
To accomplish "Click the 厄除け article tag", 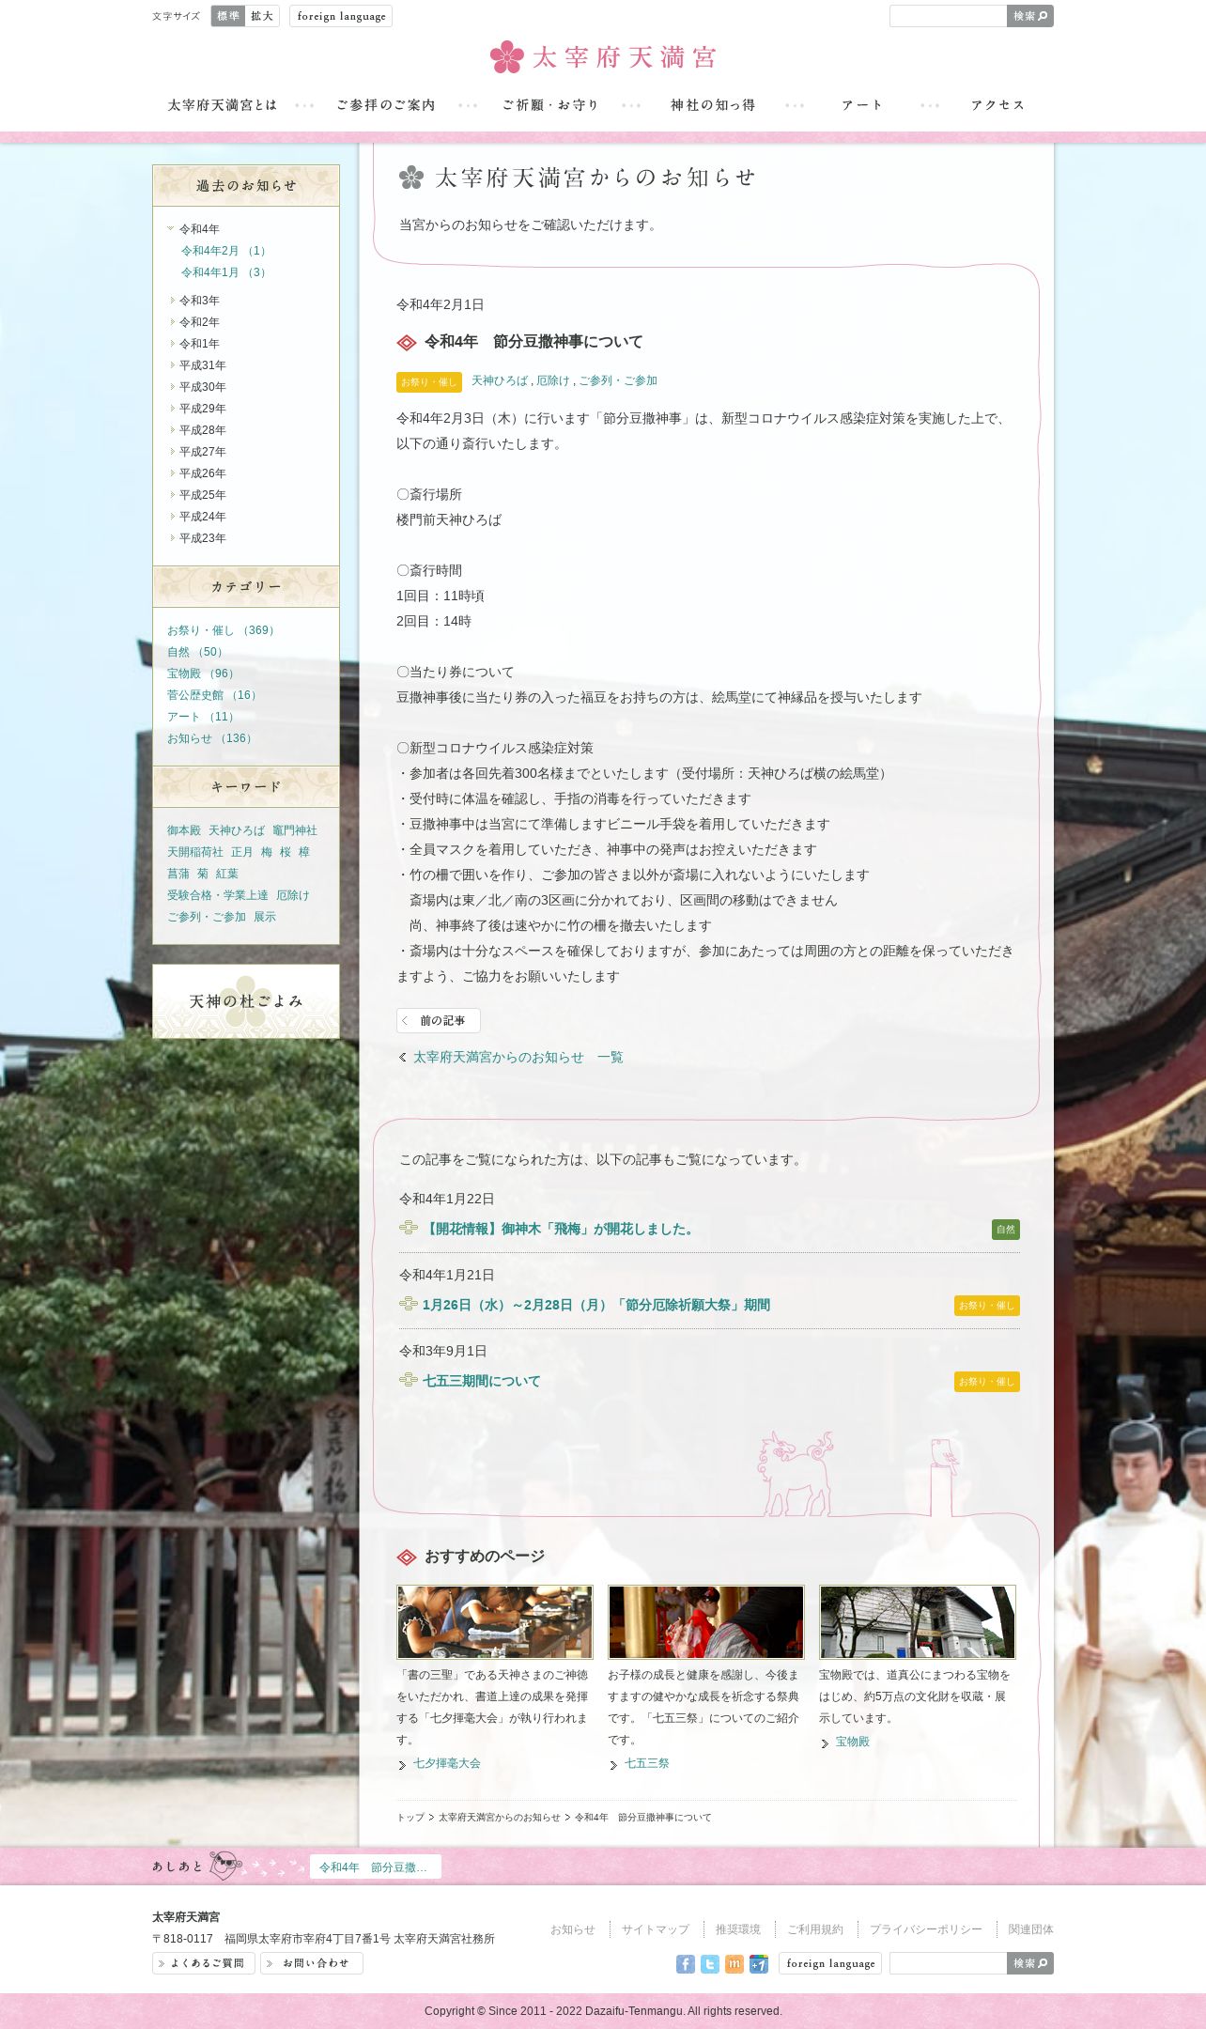I will point(553,380).
